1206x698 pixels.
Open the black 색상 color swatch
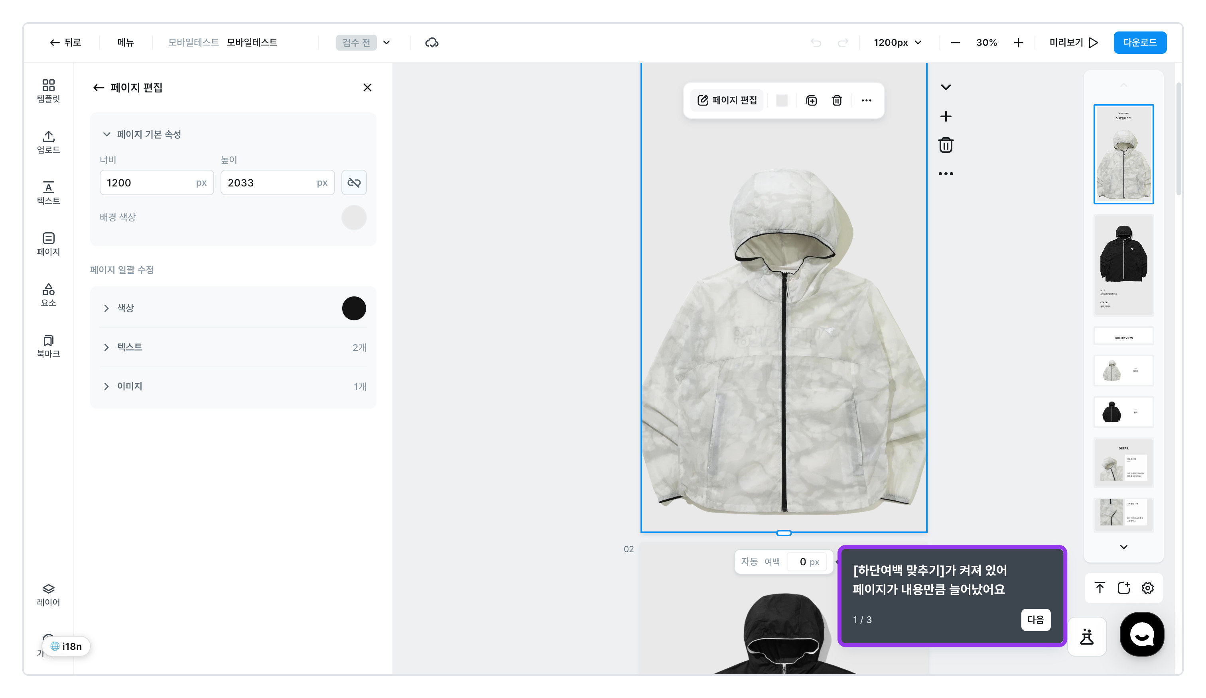(354, 308)
